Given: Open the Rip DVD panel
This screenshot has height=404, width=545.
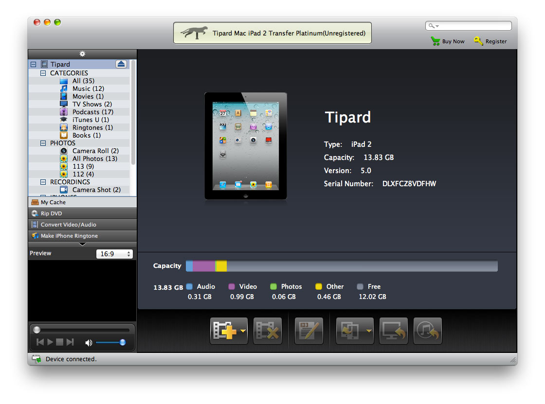Looking at the screenshot, I should point(82,213).
